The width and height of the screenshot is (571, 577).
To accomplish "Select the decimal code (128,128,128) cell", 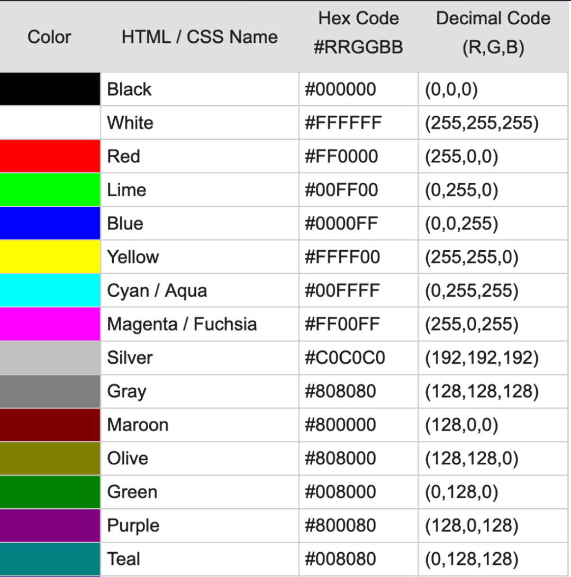I will point(481,391).
